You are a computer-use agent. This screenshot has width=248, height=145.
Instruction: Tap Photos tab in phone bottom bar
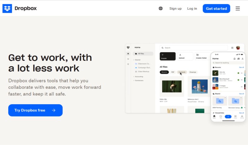click(x=236, y=117)
